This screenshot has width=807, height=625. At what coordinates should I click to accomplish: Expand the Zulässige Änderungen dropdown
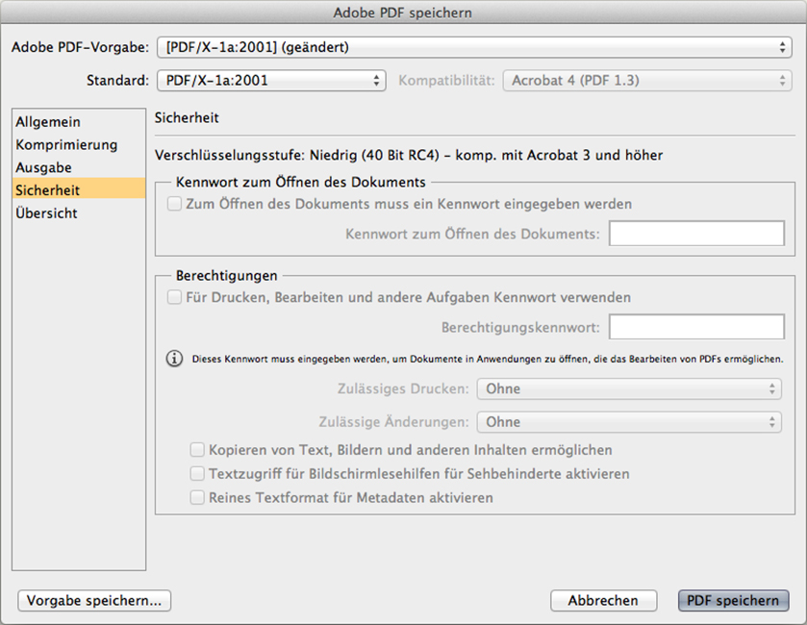pos(629,422)
